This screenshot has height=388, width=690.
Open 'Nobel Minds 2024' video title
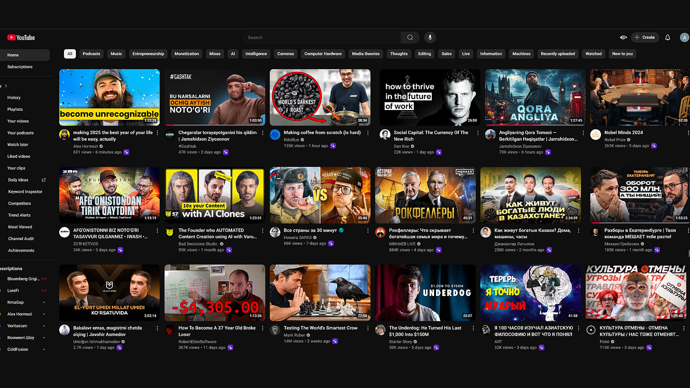623,133
